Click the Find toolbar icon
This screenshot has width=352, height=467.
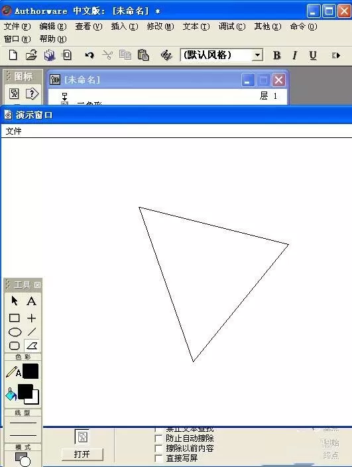[166, 55]
